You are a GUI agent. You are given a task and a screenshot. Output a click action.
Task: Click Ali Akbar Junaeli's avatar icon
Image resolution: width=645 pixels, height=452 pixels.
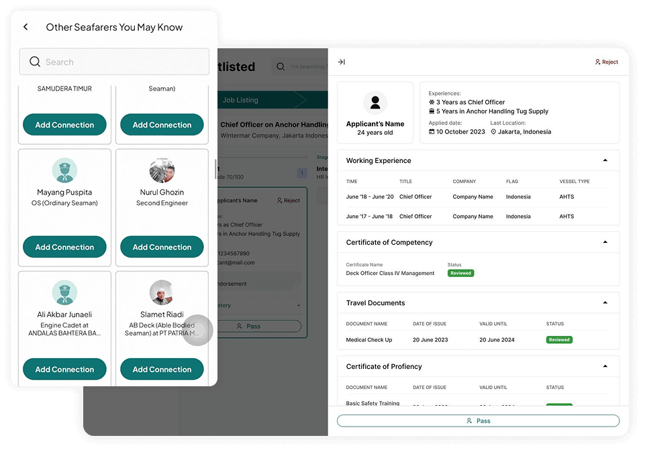64,293
